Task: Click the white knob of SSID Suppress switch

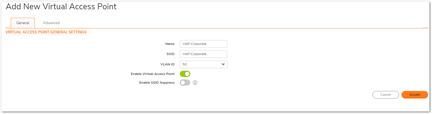Action: pyautogui.click(x=183, y=83)
